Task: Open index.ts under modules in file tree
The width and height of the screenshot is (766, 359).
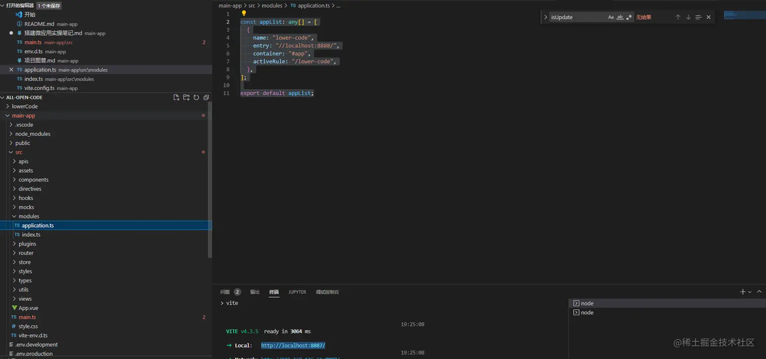Action: coord(106,235)
